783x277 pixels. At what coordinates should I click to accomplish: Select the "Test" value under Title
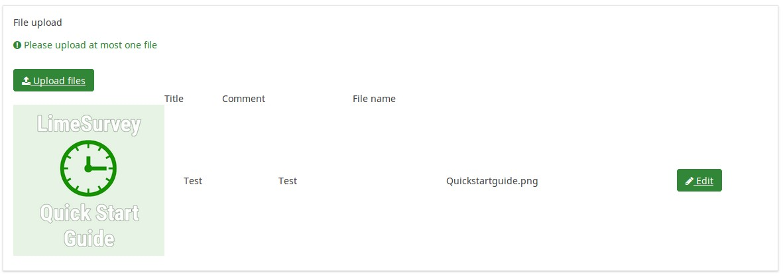click(x=193, y=181)
